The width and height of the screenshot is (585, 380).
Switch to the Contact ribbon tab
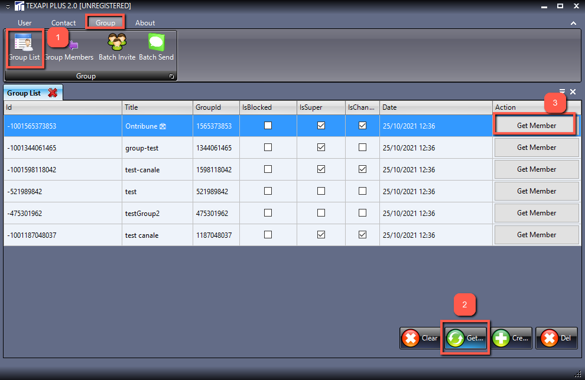(x=63, y=23)
